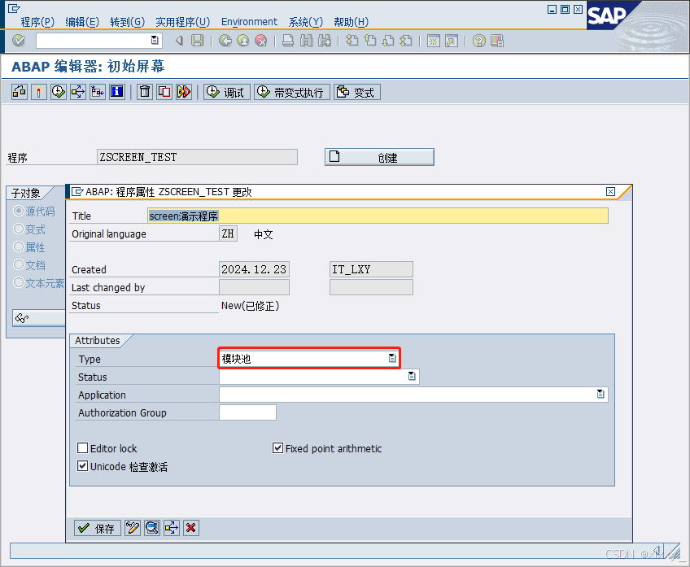Image resolution: width=690 pixels, height=567 pixels.
Task: Click the dialog pencil Change icon
Action: click(133, 528)
